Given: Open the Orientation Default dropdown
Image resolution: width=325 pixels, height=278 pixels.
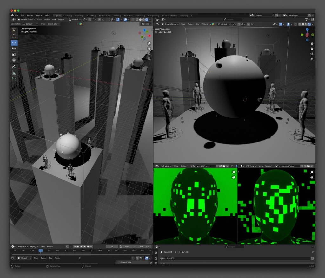Looking at the screenshot, I should click(x=30, y=24).
